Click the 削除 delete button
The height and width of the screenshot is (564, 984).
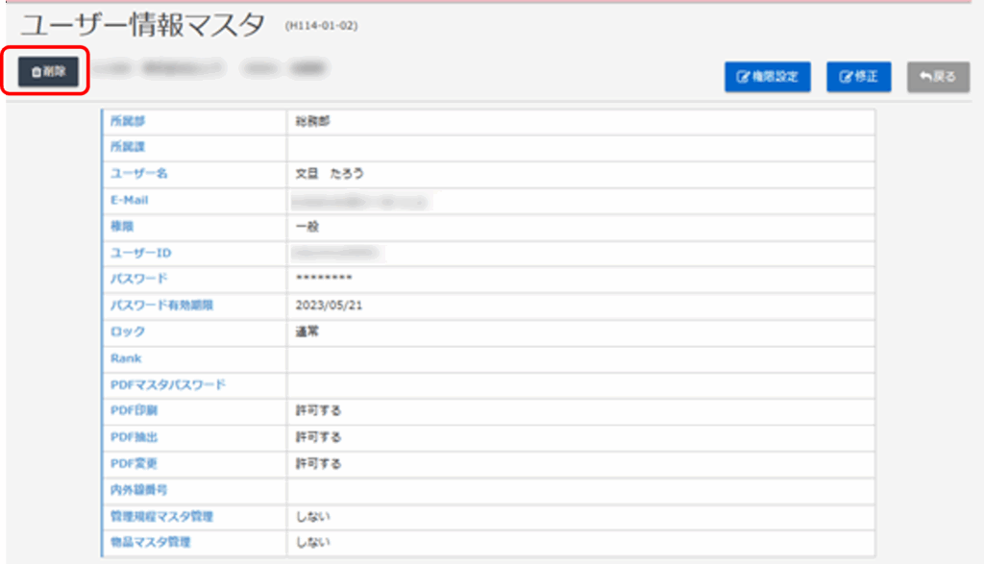(48, 72)
